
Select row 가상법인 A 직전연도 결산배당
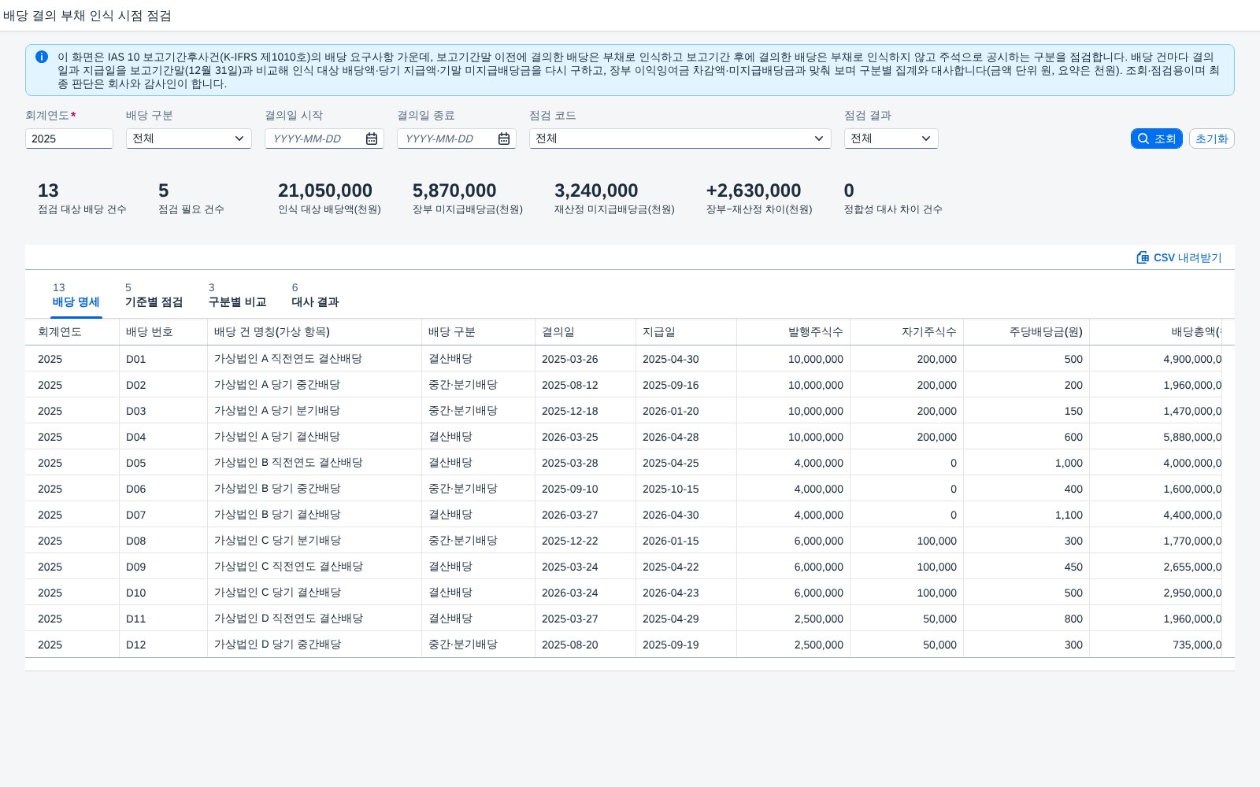pyautogui.click(x=630, y=359)
